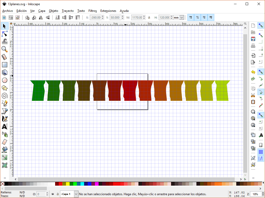Select the Zoom magnifier tool
The image size is (265, 198).
click(4, 49)
